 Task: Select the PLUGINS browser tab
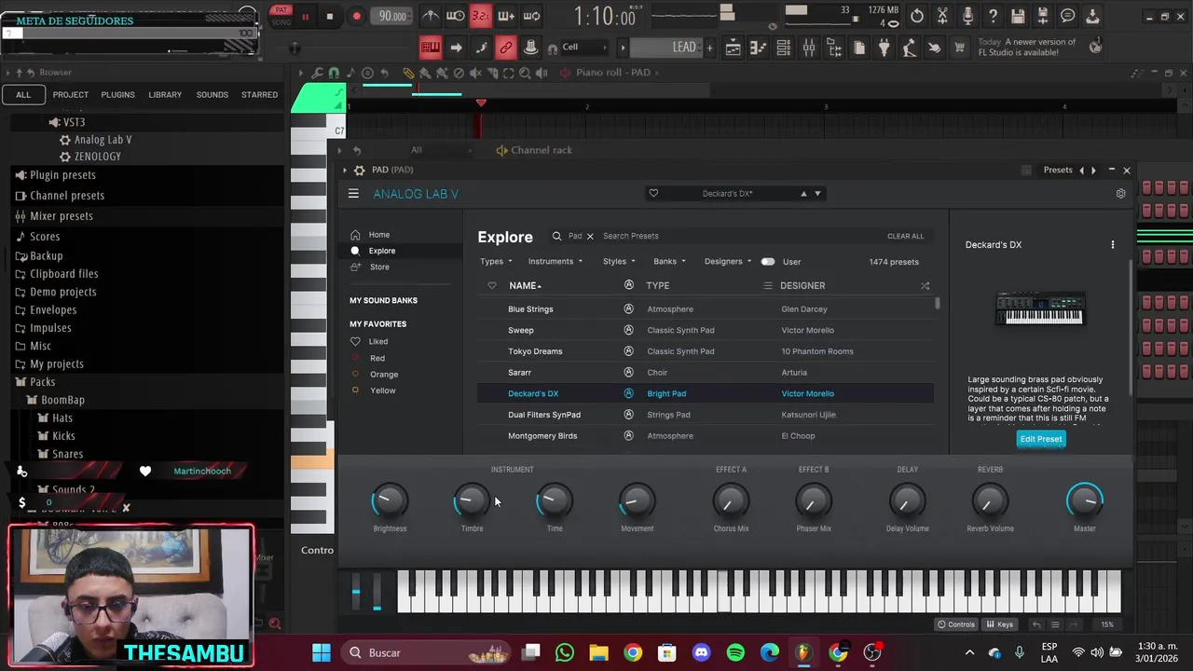(117, 94)
